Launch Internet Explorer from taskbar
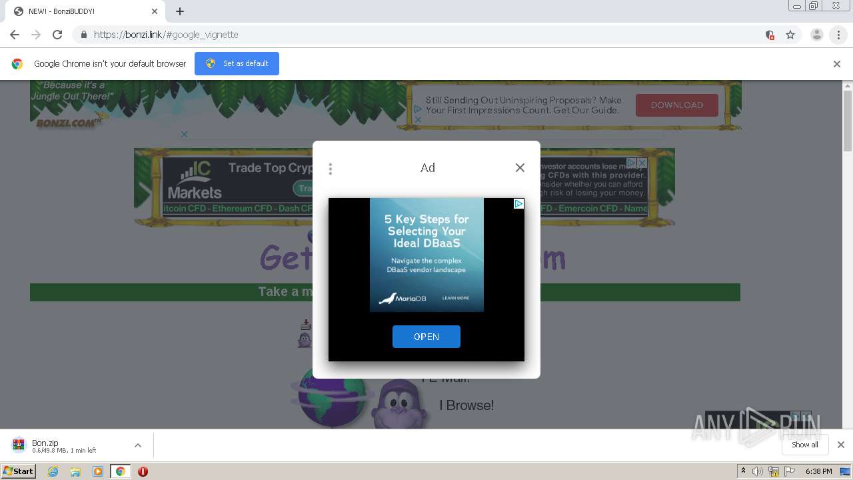 (53, 471)
